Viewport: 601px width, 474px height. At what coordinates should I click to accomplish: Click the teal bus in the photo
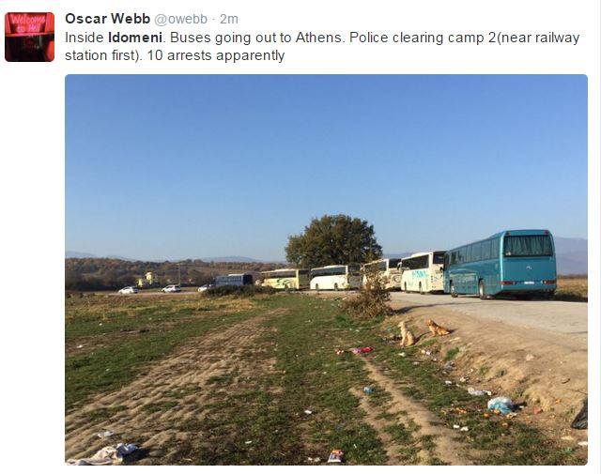pos(501,264)
